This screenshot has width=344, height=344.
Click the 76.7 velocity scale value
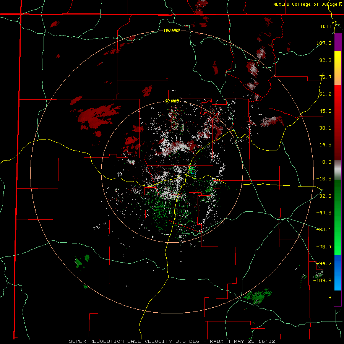[325, 77]
